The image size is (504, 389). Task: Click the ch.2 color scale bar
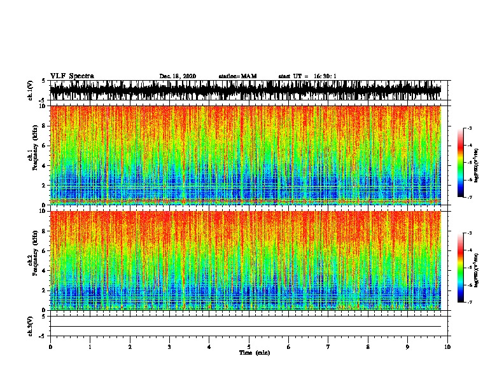coord(460,268)
